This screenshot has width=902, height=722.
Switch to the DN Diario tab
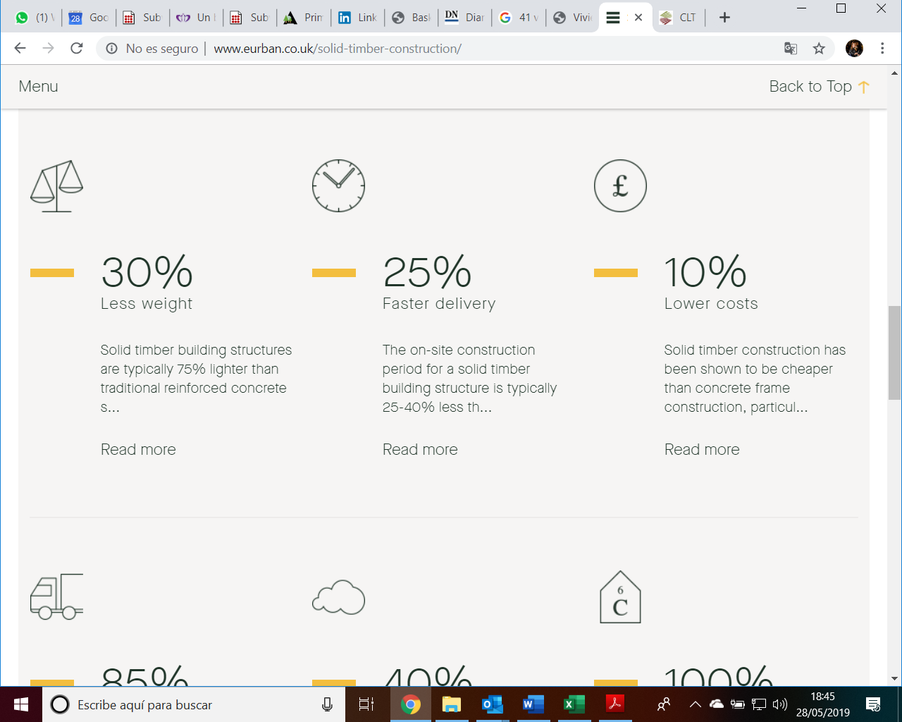pos(465,18)
